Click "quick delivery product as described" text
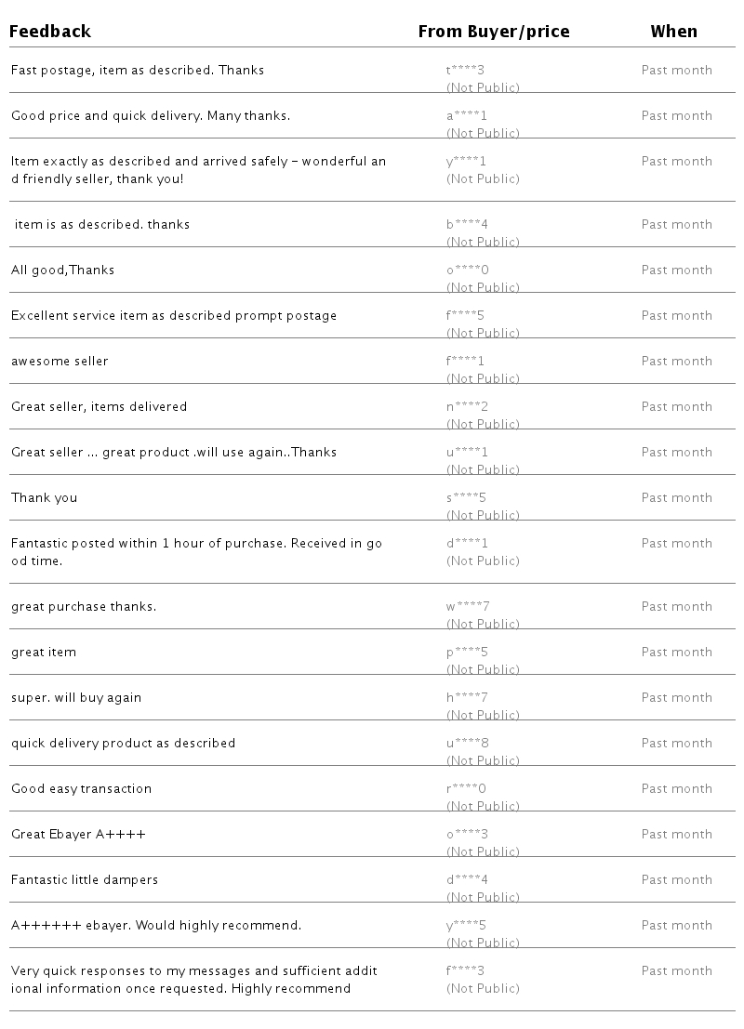744x1029 pixels. coord(123,744)
